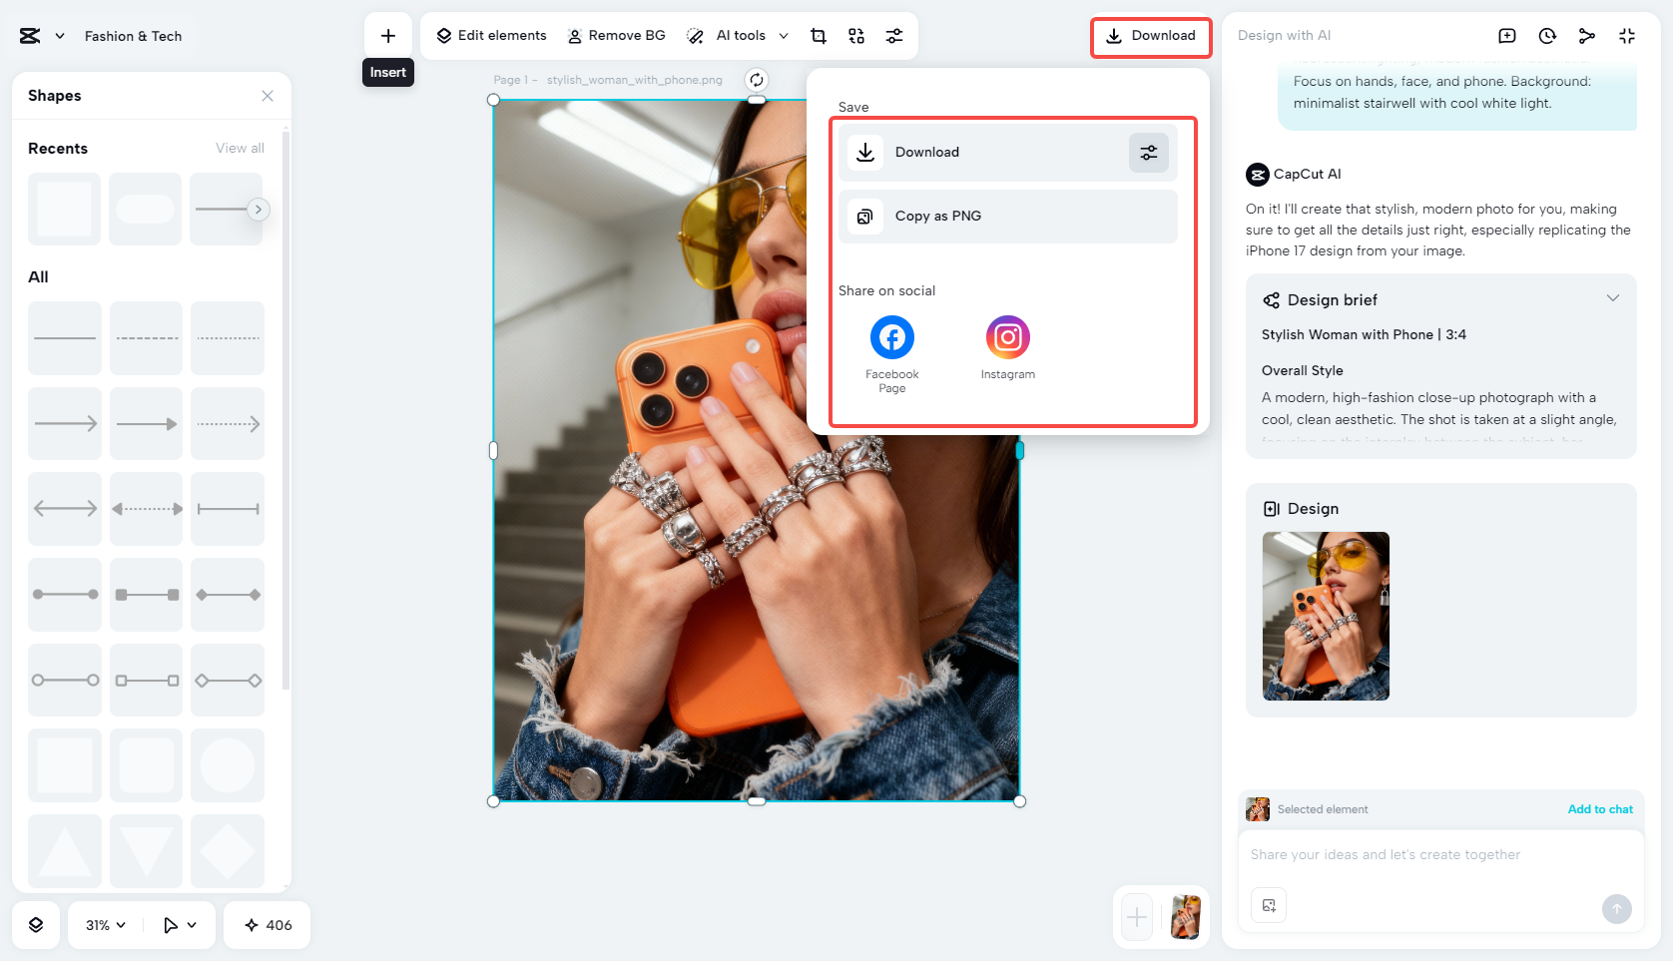The width and height of the screenshot is (1673, 961).
Task: Click the Insert plus icon
Action: click(388, 36)
